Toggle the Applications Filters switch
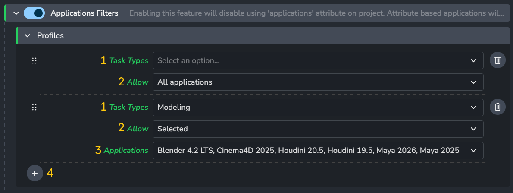513x193 pixels. point(34,13)
